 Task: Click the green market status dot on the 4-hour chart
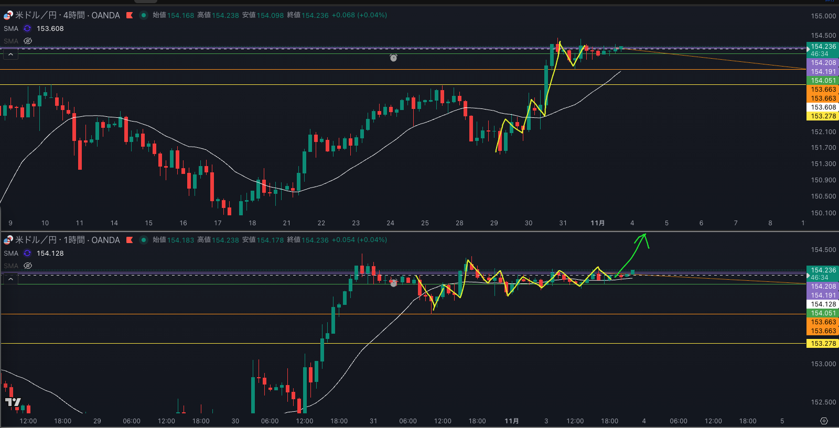click(143, 15)
